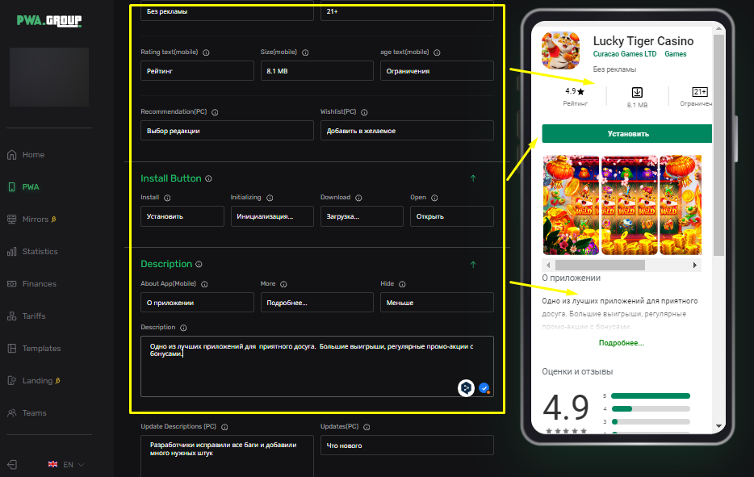Click the Description text area
Screen dimensions: 754x477
coord(317,366)
